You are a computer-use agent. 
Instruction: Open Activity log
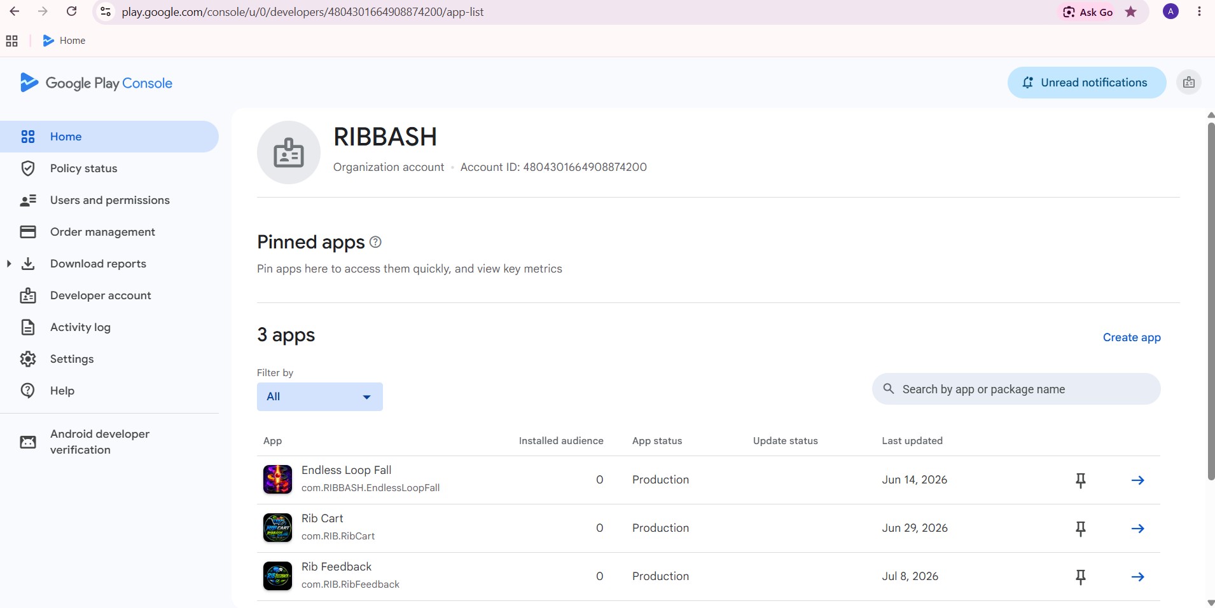(x=109, y=327)
